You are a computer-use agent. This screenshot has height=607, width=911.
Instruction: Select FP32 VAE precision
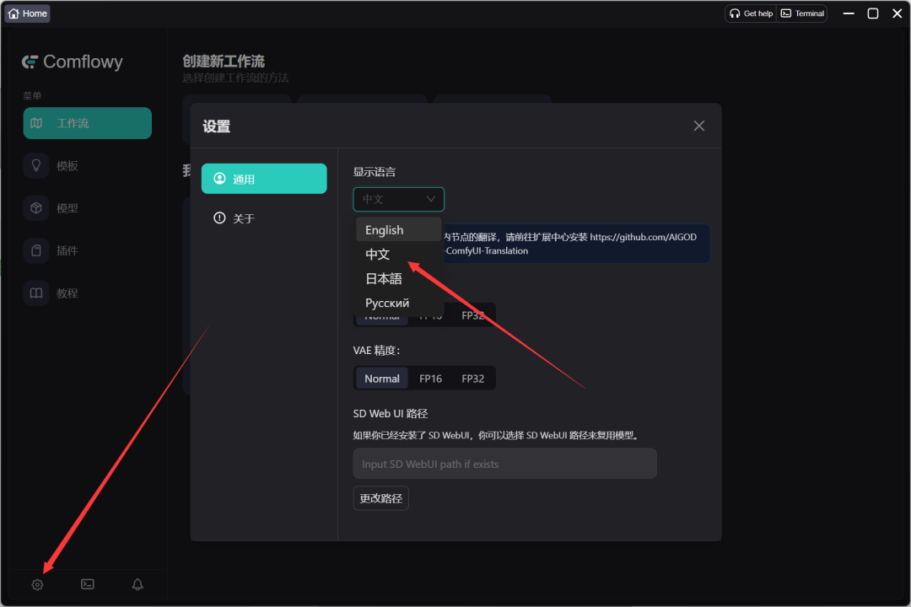point(472,378)
